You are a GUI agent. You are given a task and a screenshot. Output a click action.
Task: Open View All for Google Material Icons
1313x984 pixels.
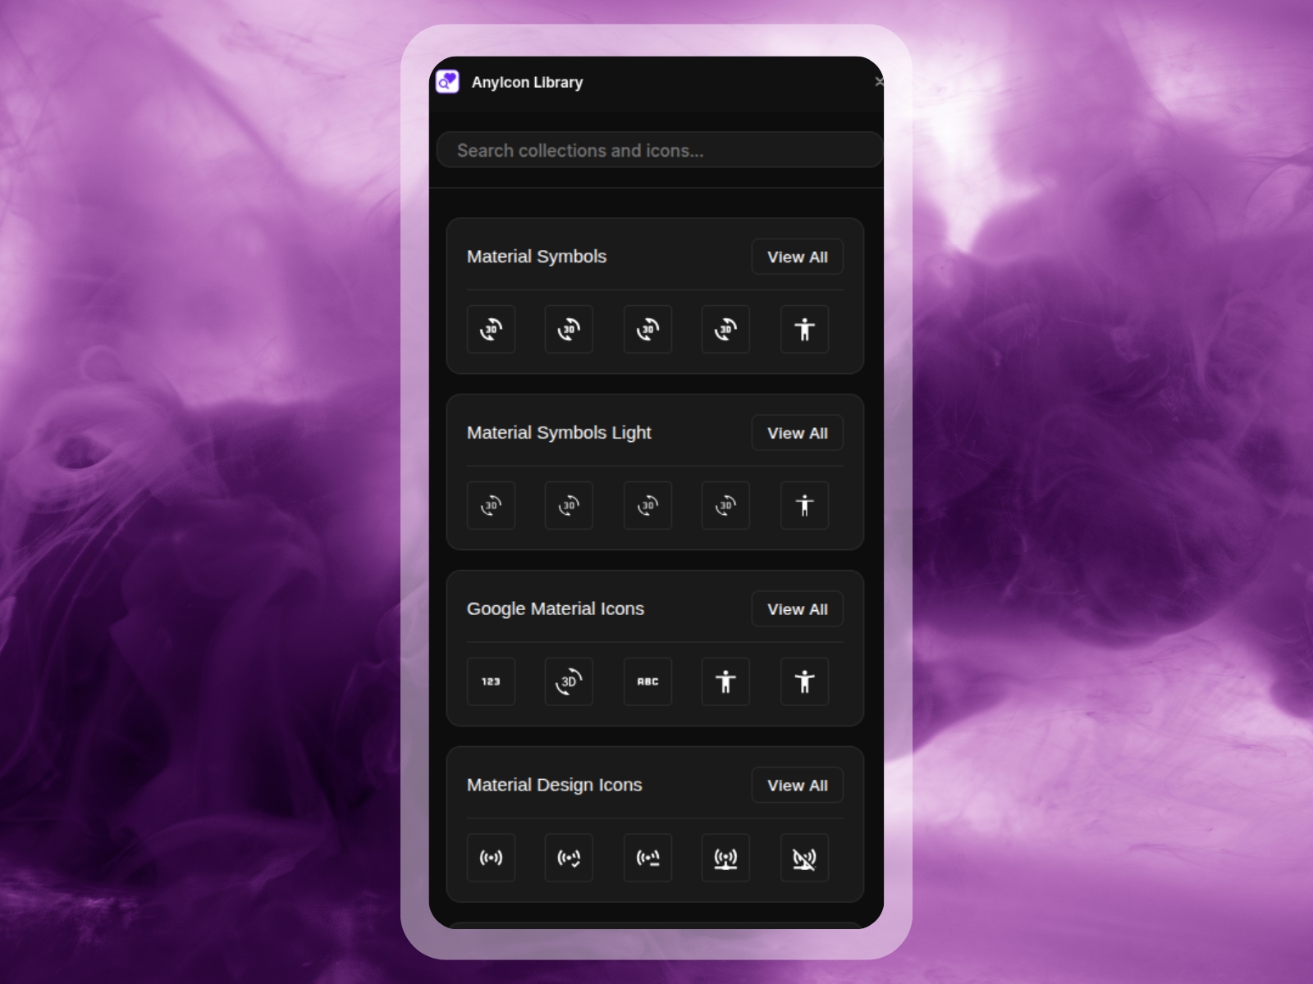point(797,609)
